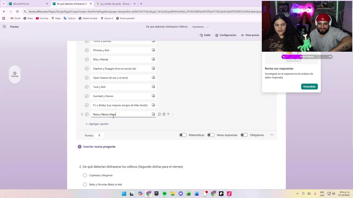Image resolution: width=353 pixels, height=198 pixels.
Task: Reload the browser page
Action: [17, 12]
